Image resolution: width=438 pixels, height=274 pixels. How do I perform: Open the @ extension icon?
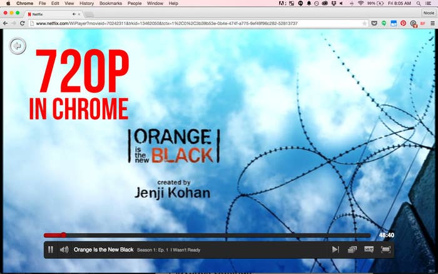(x=413, y=24)
